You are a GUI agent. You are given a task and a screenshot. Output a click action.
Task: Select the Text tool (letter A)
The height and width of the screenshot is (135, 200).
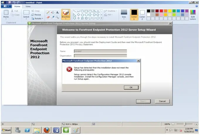(x=57, y=12)
